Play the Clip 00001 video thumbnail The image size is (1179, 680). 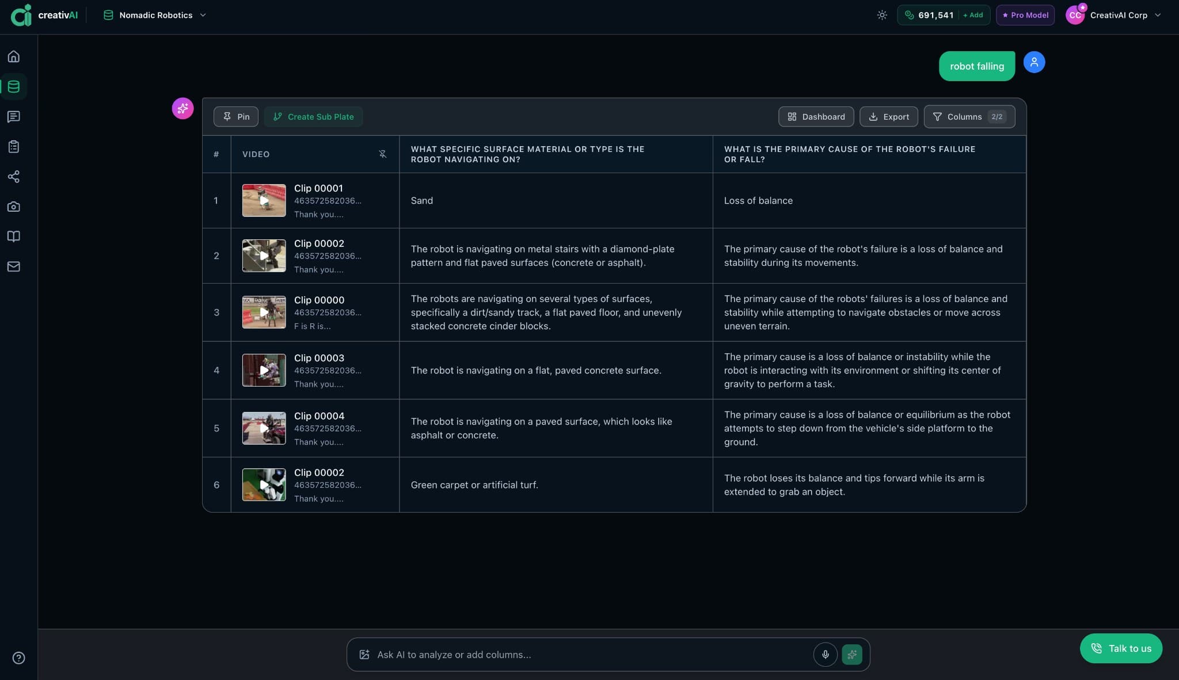click(x=264, y=201)
